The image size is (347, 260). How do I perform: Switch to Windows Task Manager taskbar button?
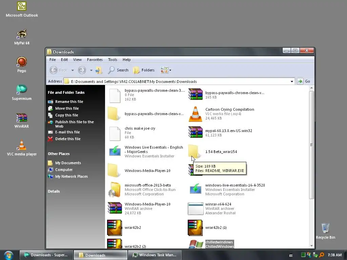point(155,255)
